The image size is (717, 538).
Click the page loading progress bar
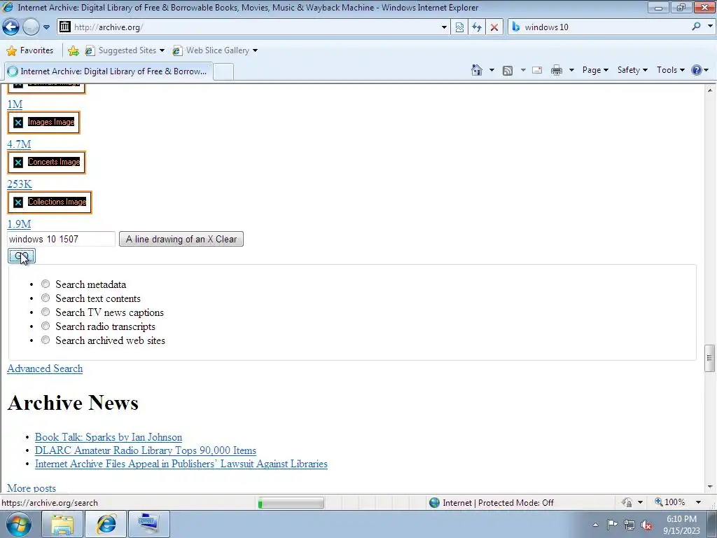point(291,503)
